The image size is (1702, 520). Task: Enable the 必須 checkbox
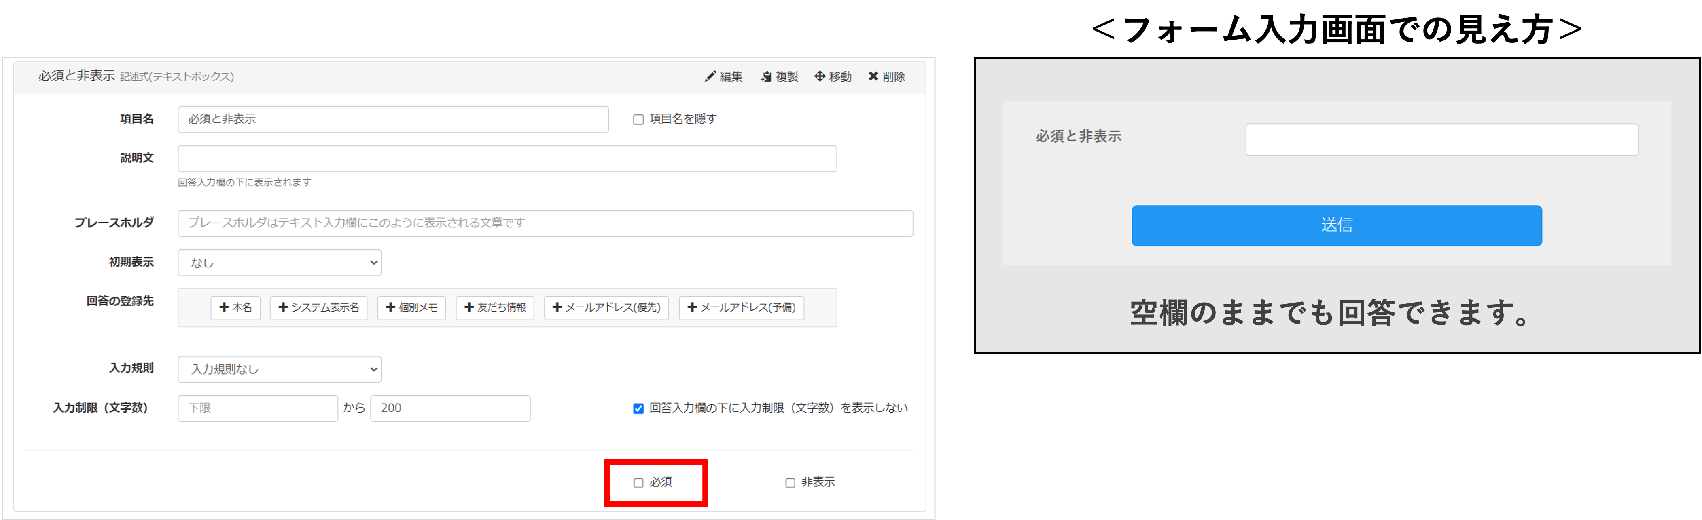[638, 482]
